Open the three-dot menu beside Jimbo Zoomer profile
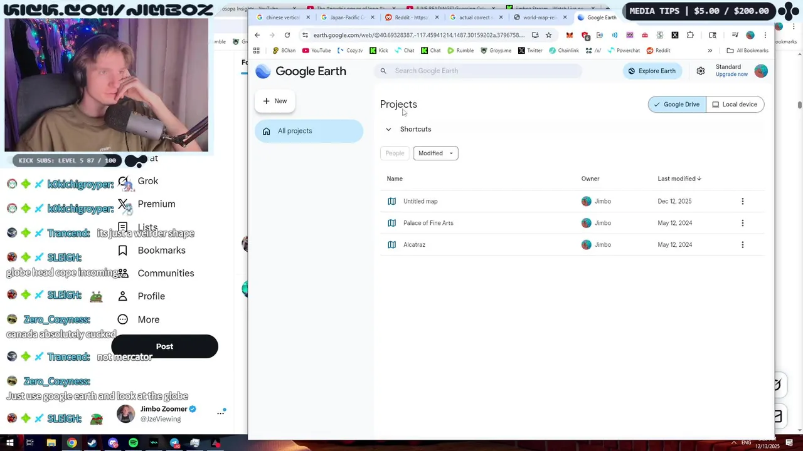The height and width of the screenshot is (451, 803). 221,413
